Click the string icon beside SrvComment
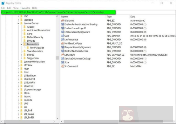The width and height of the screenshot is (176, 124). [x=63, y=66]
